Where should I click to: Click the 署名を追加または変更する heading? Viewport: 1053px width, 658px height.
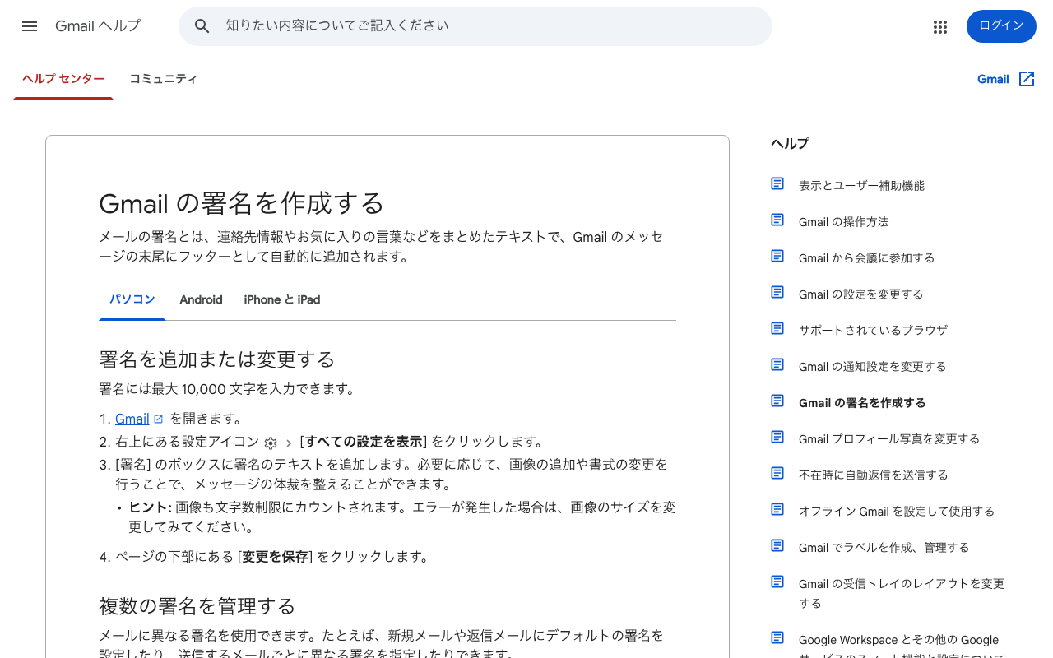(x=217, y=359)
